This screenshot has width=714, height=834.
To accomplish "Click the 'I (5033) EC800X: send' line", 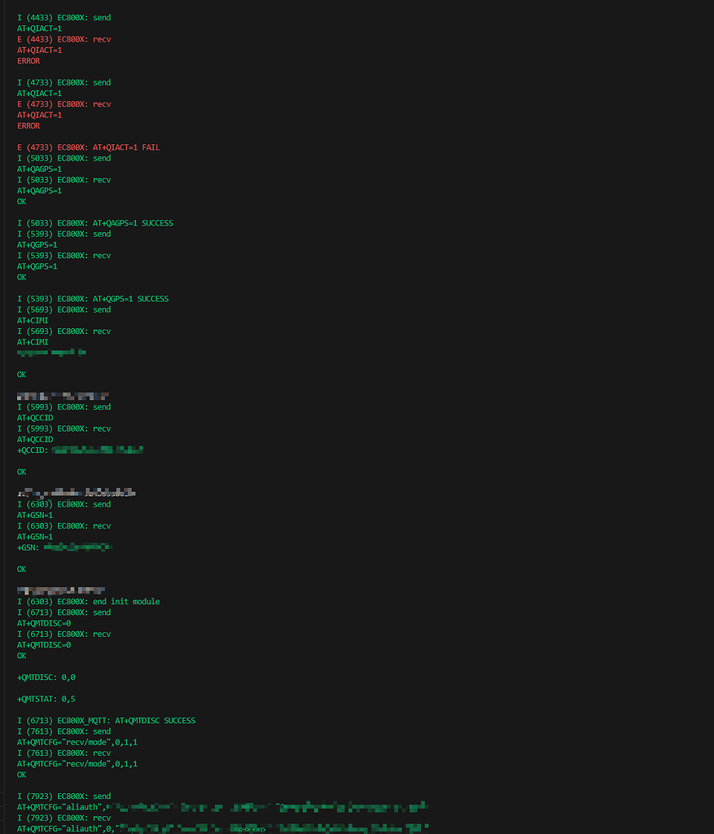I will click(64, 158).
